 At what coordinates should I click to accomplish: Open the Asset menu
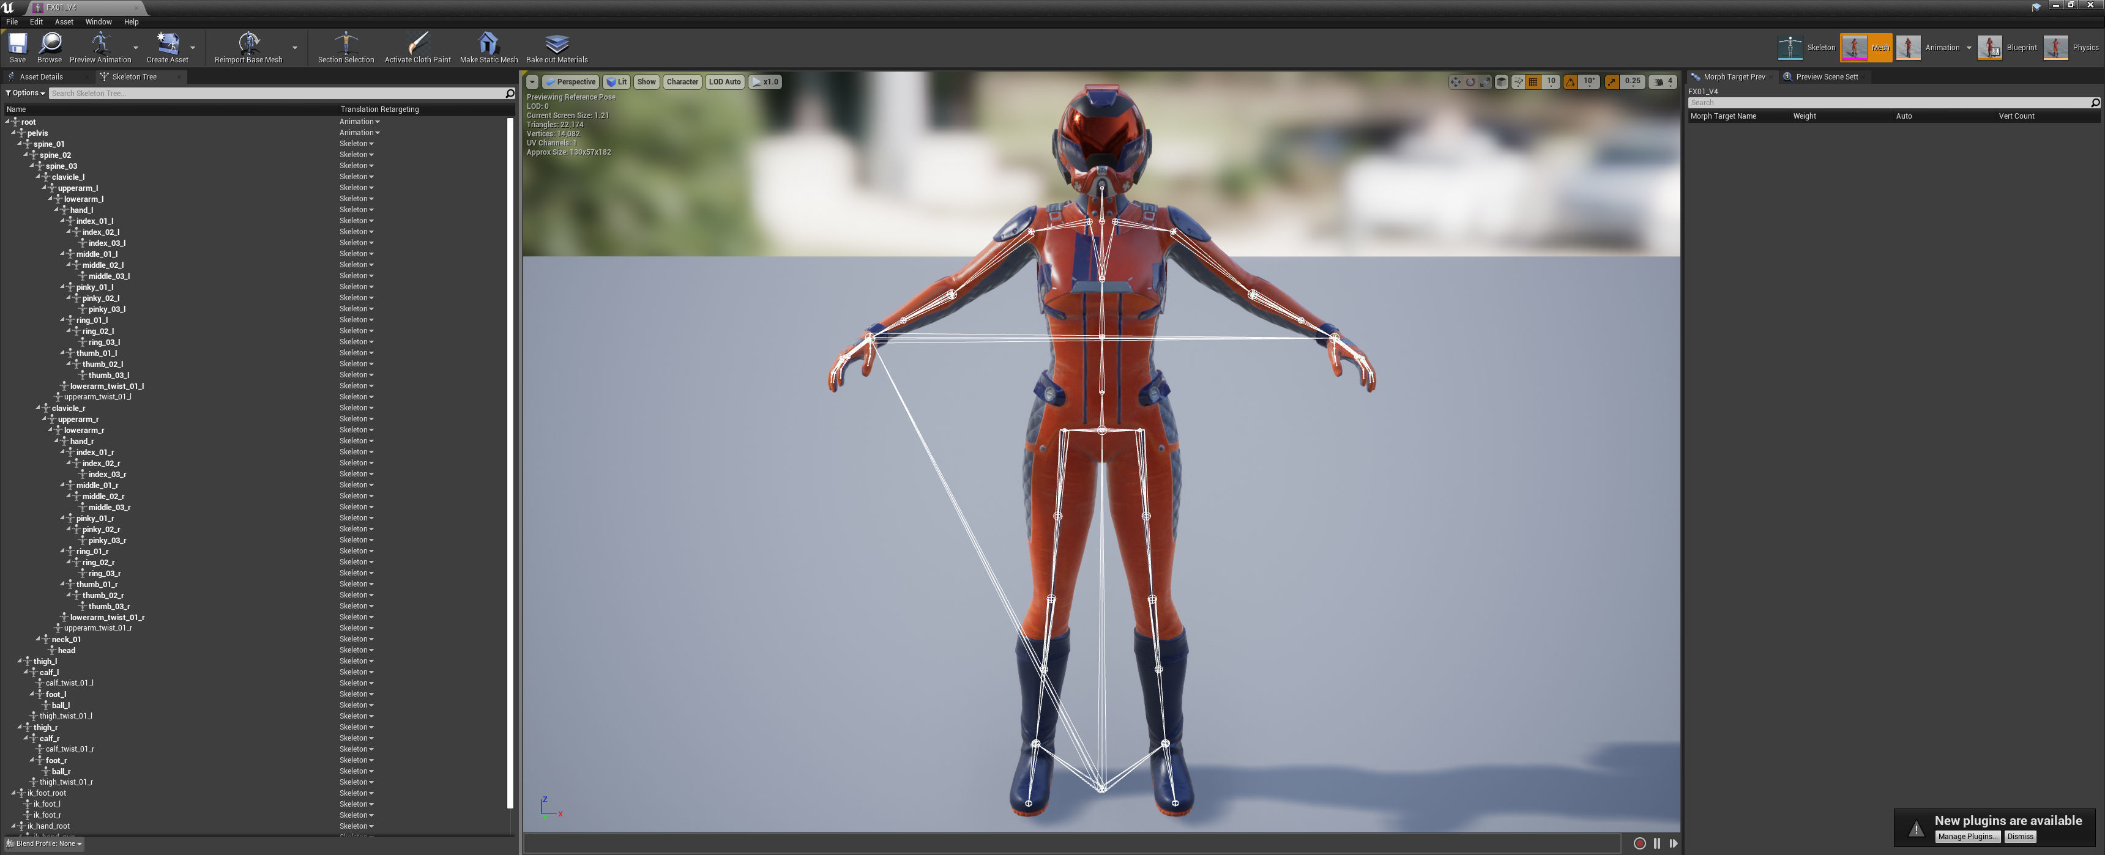click(64, 22)
